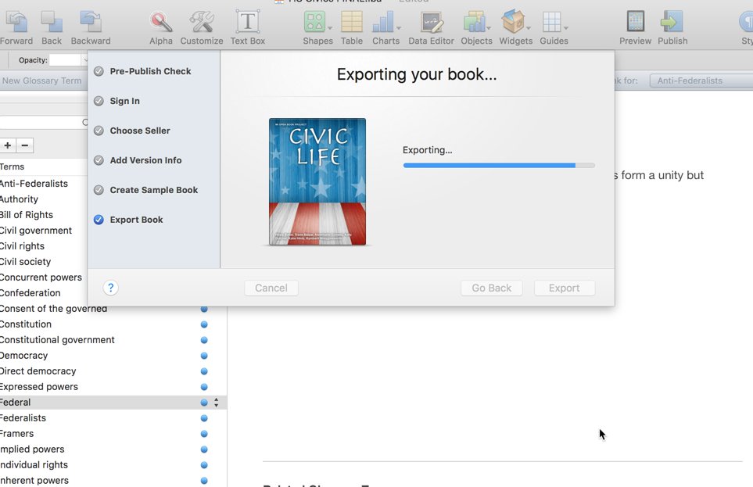The image size is (753, 487).
Task: Toggle the blue dot for Constitution
Action: [x=204, y=324]
